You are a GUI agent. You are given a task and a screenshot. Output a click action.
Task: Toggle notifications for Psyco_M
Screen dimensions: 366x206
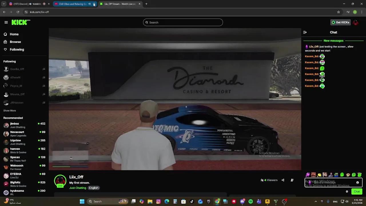pyautogui.click(x=44, y=86)
